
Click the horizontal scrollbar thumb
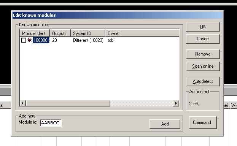[68, 103]
